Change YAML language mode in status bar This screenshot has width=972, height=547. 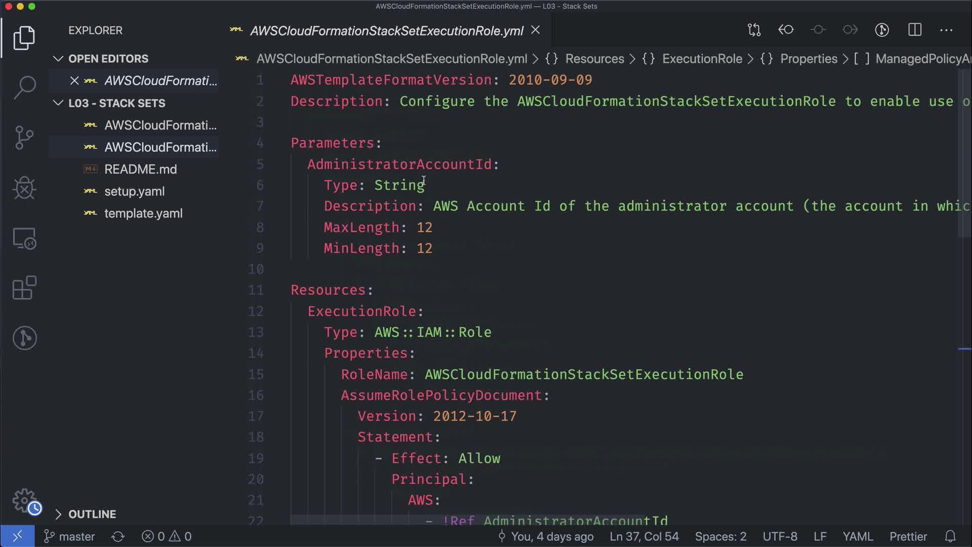click(857, 536)
